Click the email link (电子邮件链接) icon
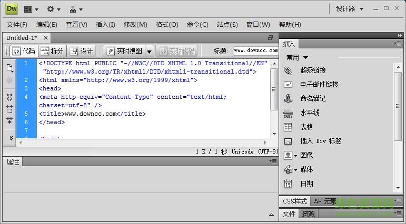The image size is (406, 224). [288, 84]
